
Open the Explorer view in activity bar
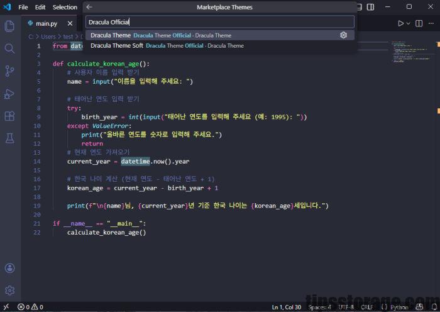(x=9, y=26)
